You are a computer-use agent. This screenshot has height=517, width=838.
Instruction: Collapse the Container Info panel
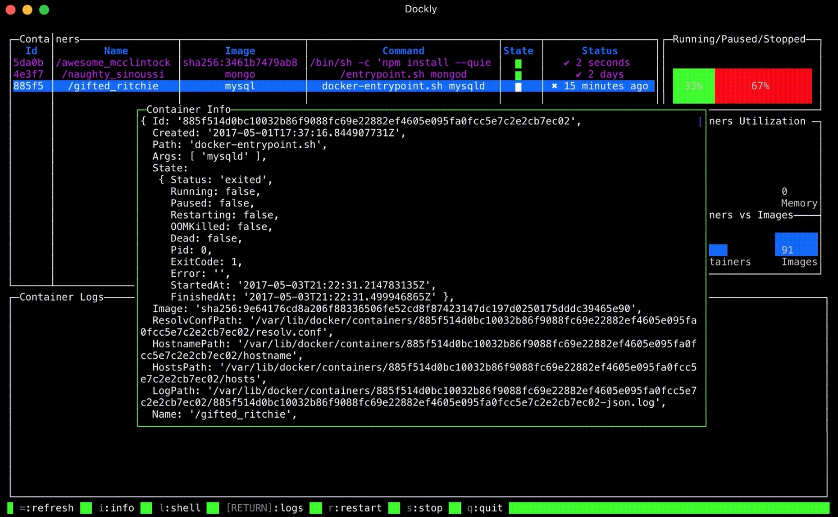(x=189, y=109)
